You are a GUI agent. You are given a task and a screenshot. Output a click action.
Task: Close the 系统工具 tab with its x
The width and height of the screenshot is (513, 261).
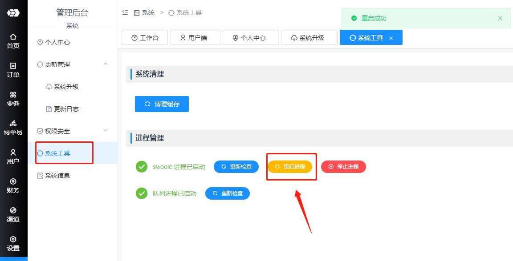click(x=391, y=38)
